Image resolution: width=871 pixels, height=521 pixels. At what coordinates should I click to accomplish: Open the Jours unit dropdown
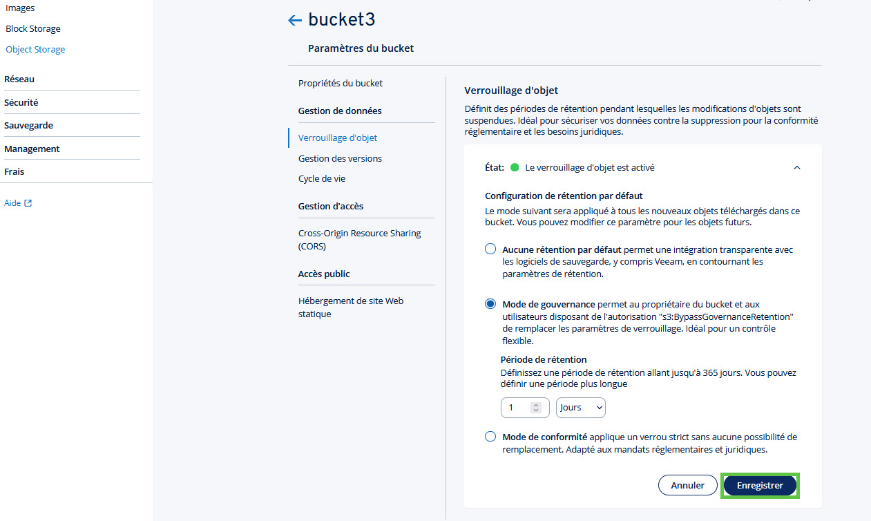tap(581, 408)
